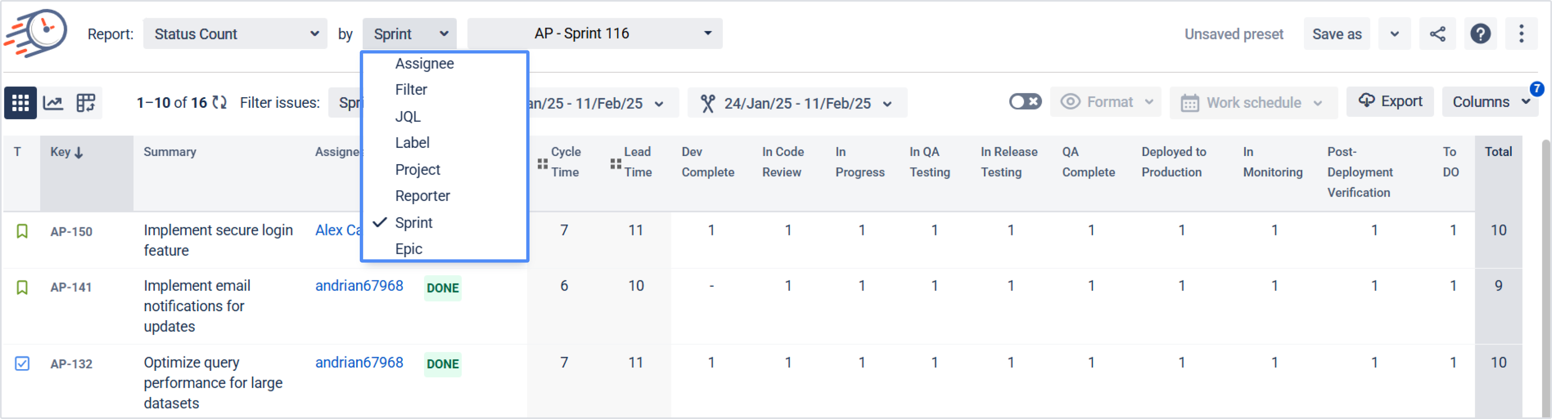Open the AP - Sprint 116 dropdown
The image size is (1552, 419).
click(x=594, y=34)
